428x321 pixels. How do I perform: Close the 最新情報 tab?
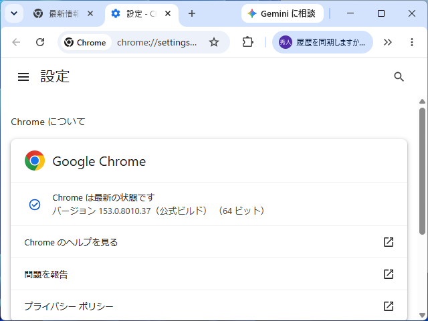(90, 13)
